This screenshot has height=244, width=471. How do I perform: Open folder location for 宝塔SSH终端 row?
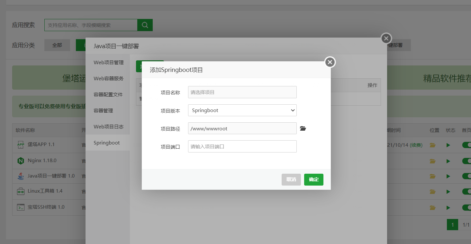coord(433,207)
